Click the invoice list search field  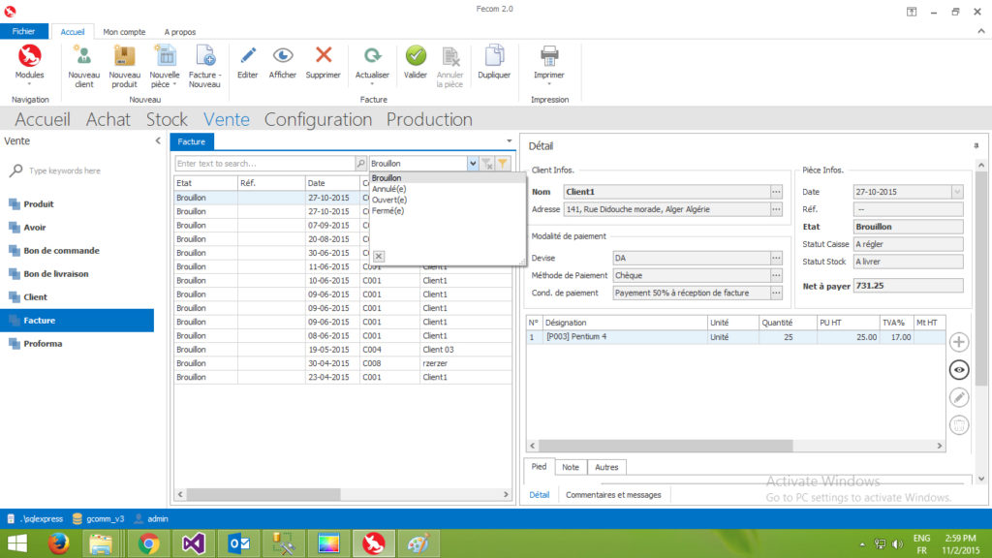(264, 163)
